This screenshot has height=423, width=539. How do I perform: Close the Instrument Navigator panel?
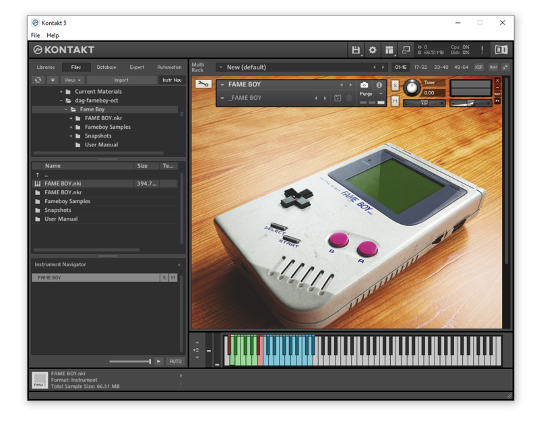coord(179,264)
